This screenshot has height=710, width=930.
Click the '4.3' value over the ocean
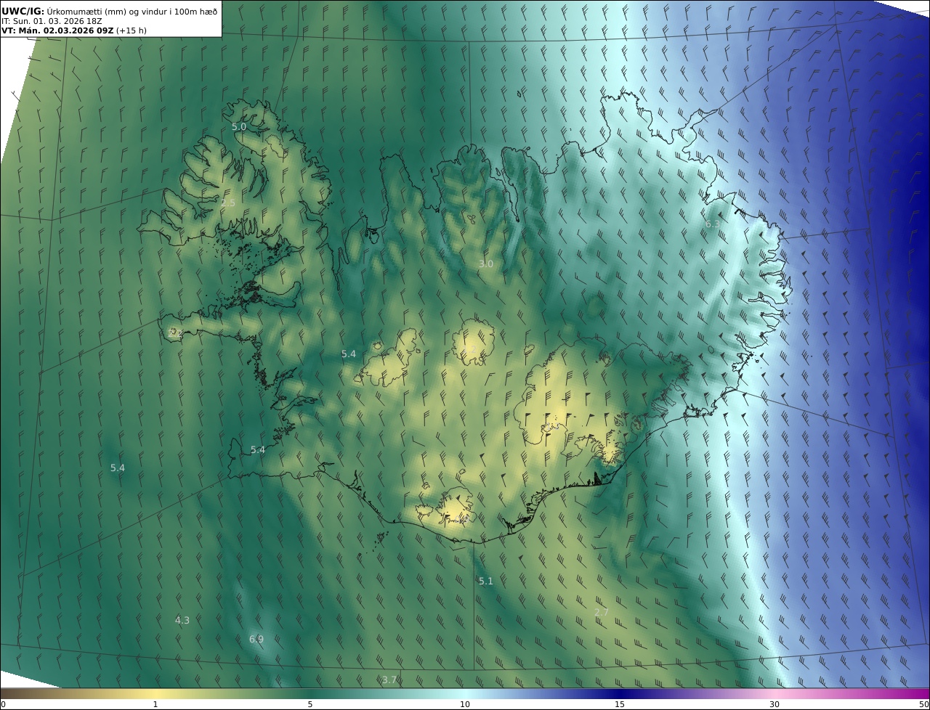click(182, 620)
